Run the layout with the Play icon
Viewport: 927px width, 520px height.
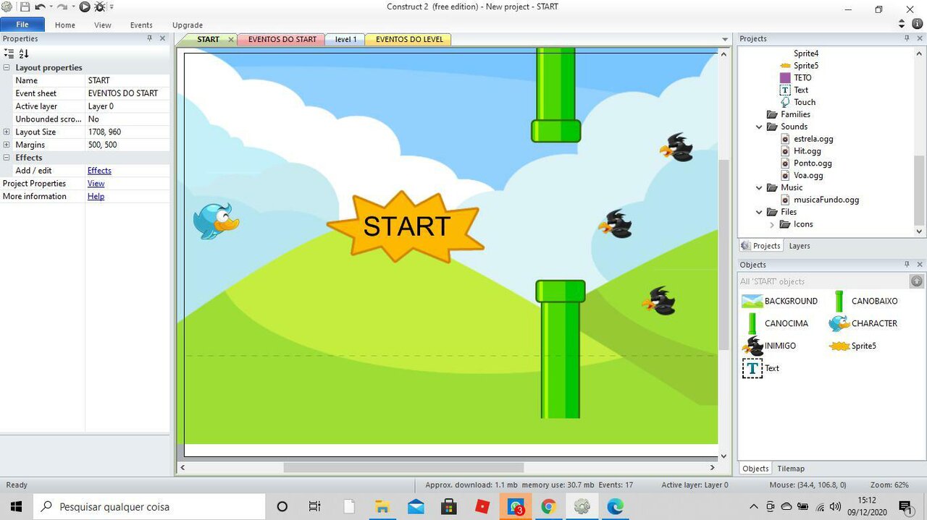(x=85, y=7)
